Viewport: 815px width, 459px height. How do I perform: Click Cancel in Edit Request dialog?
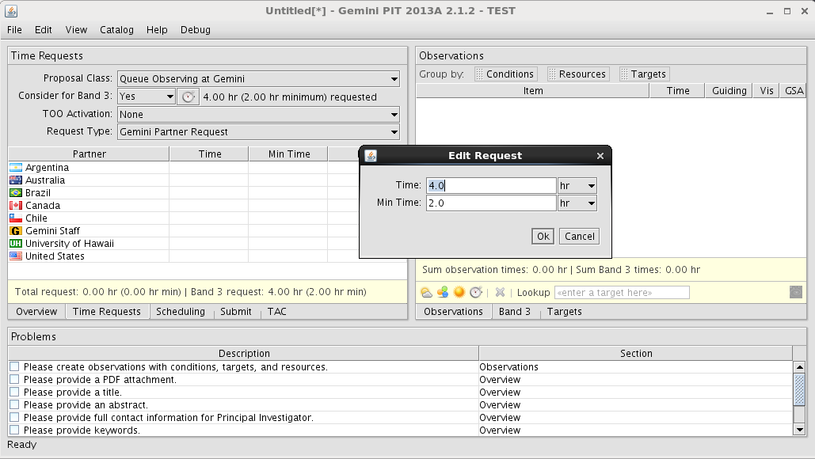tap(579, 237)
